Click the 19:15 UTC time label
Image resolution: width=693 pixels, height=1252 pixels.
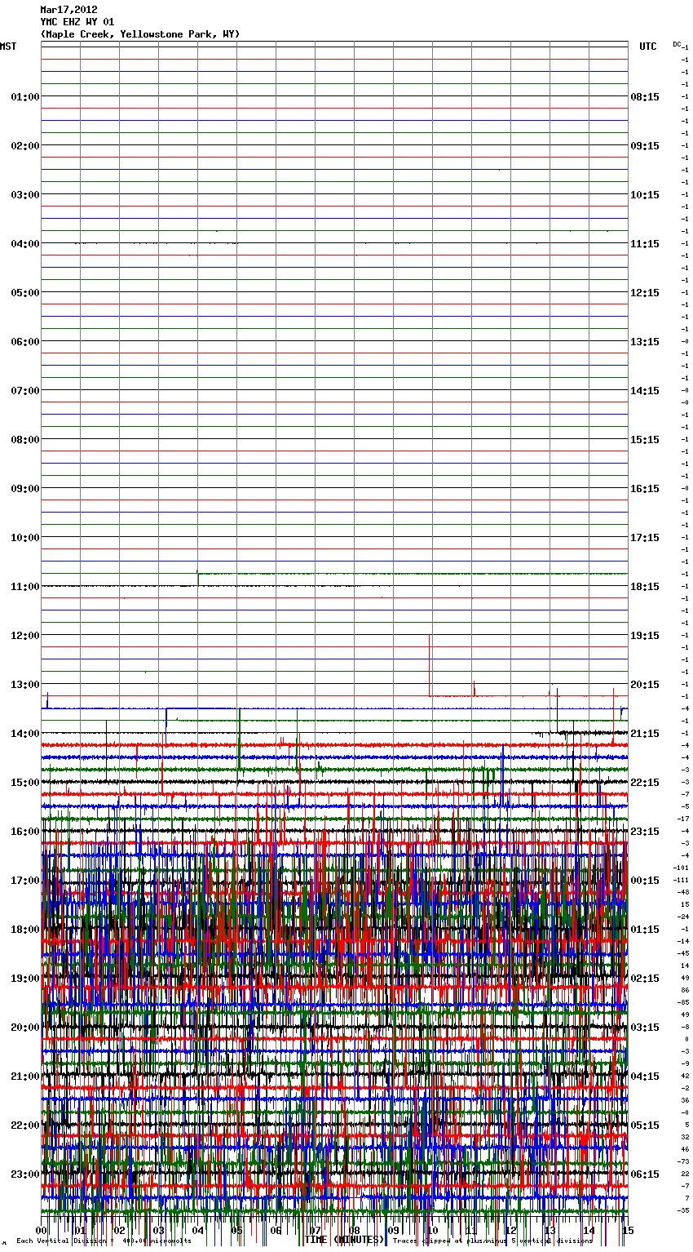pyautogui.click(x=645, y=636)
